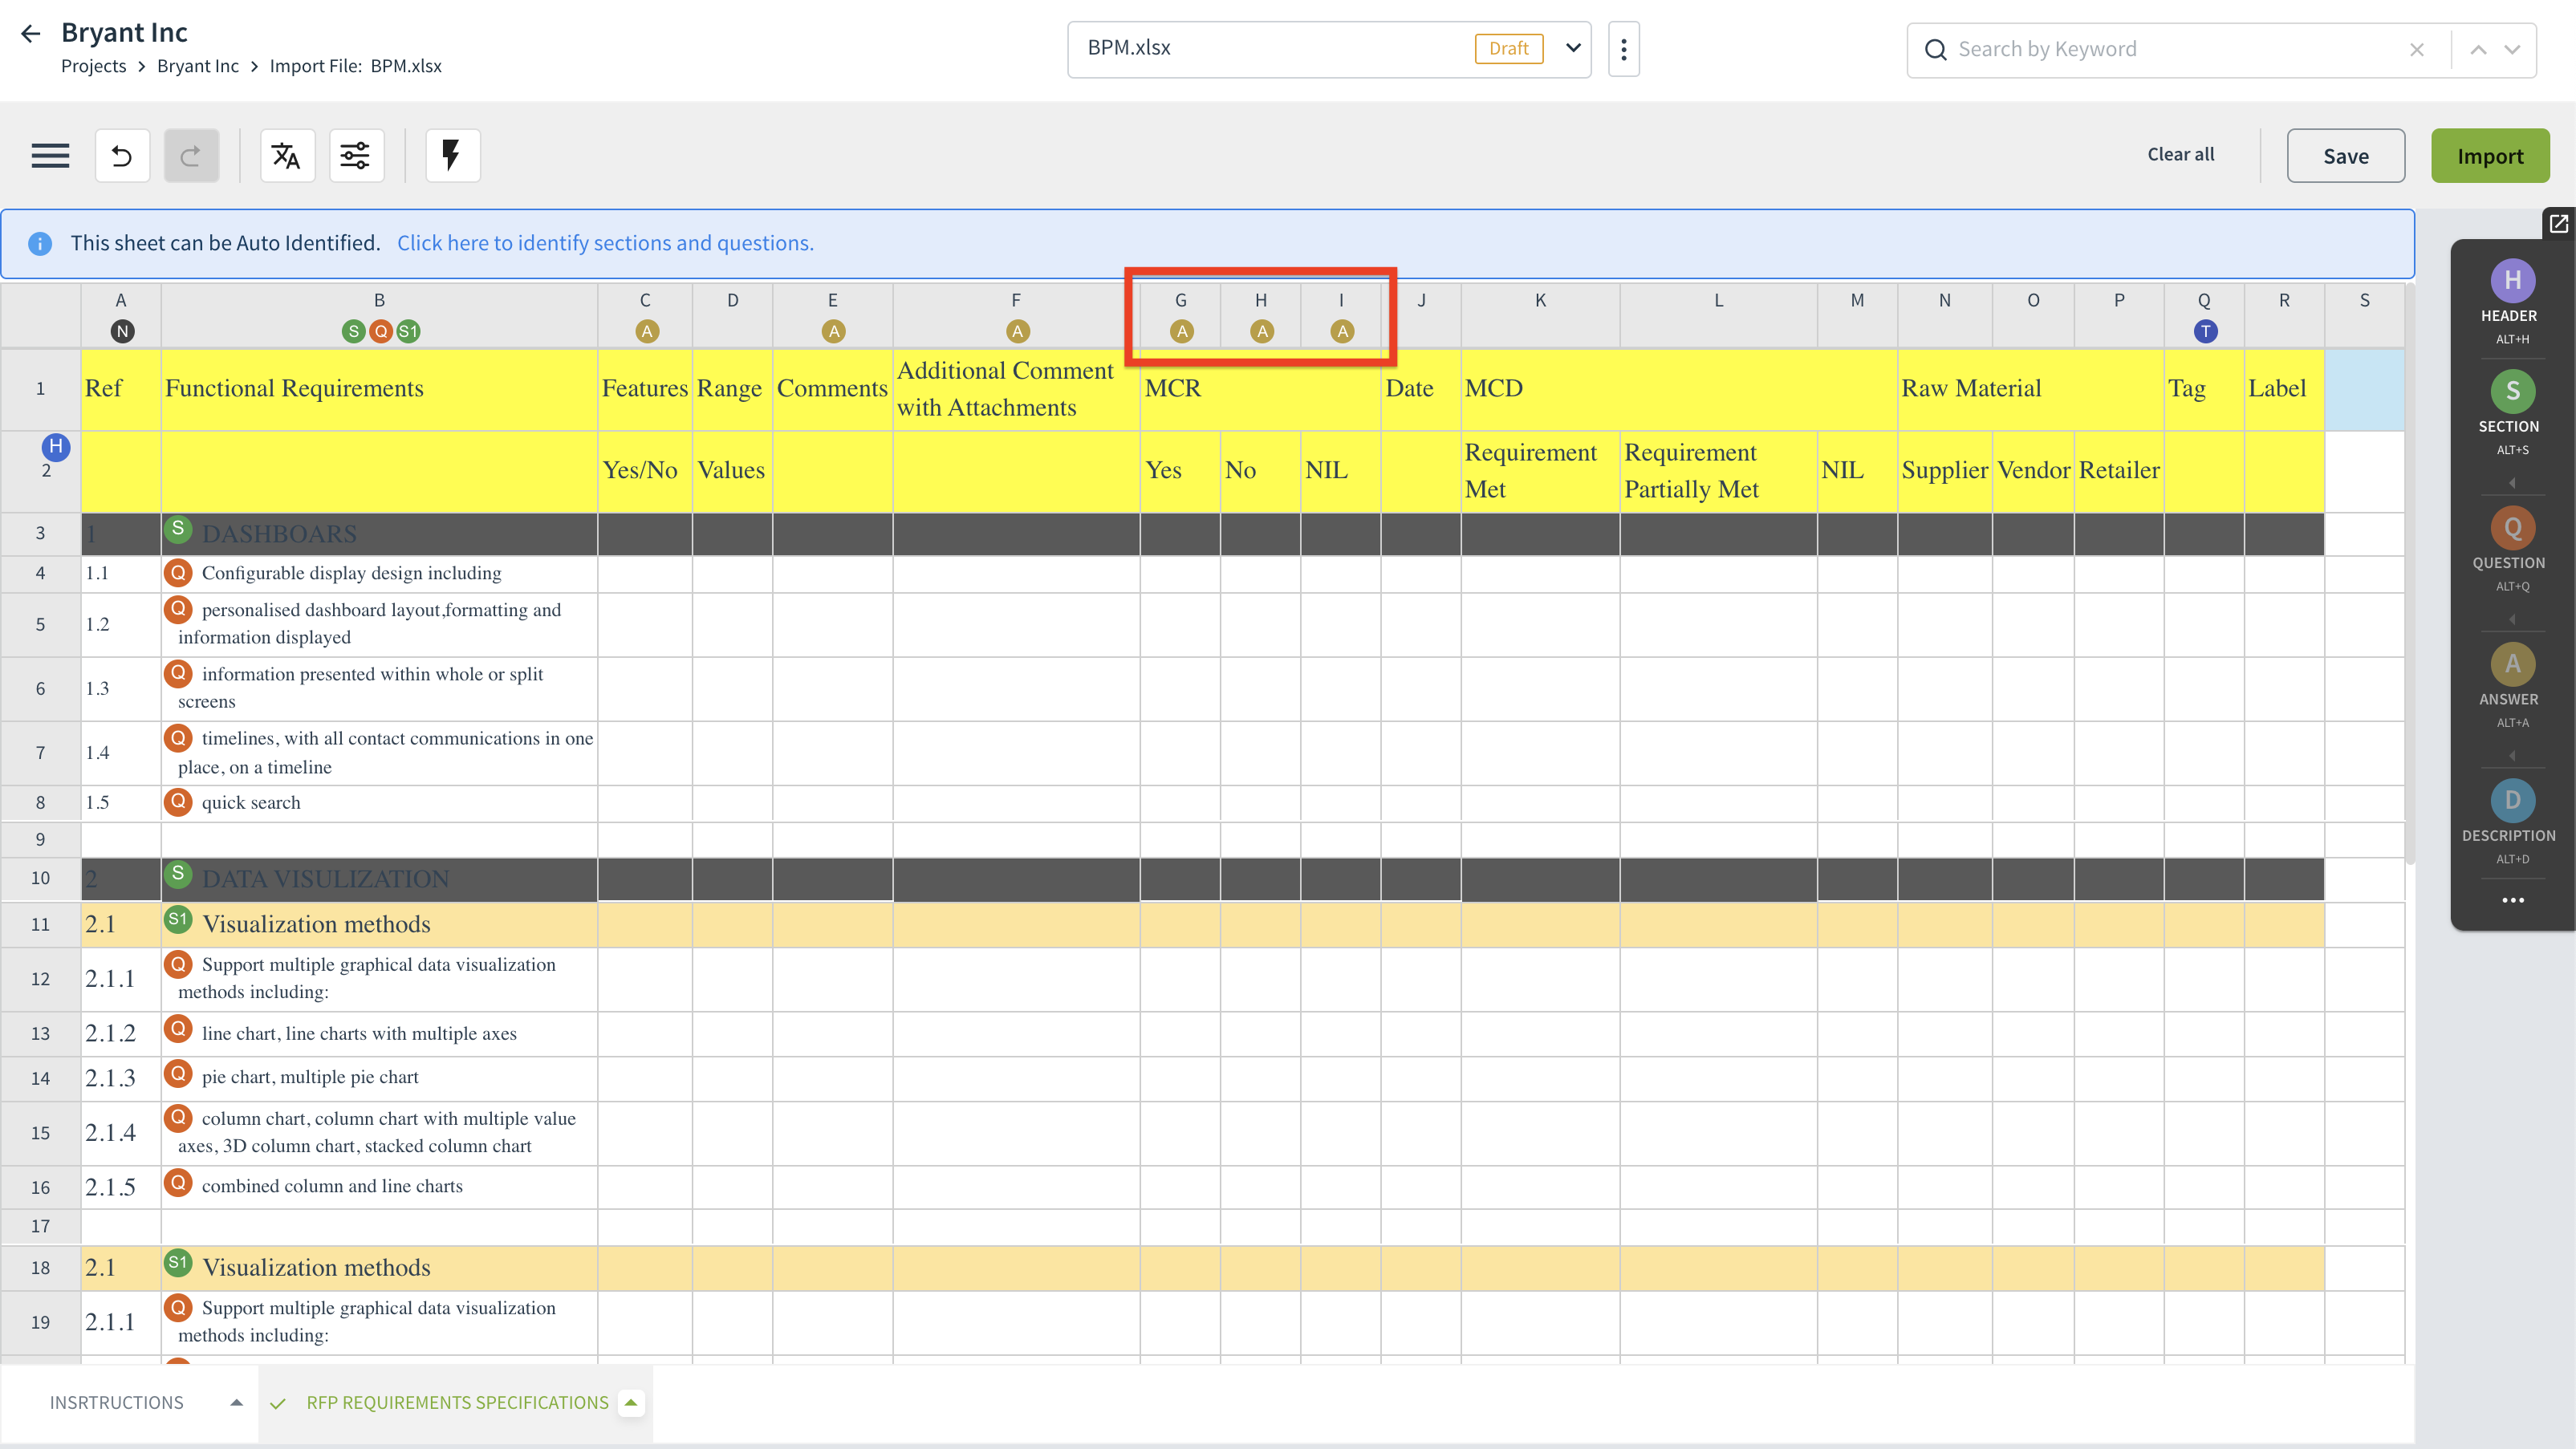Click the lightning auto-identify toolbar icon

coord(452,155)
